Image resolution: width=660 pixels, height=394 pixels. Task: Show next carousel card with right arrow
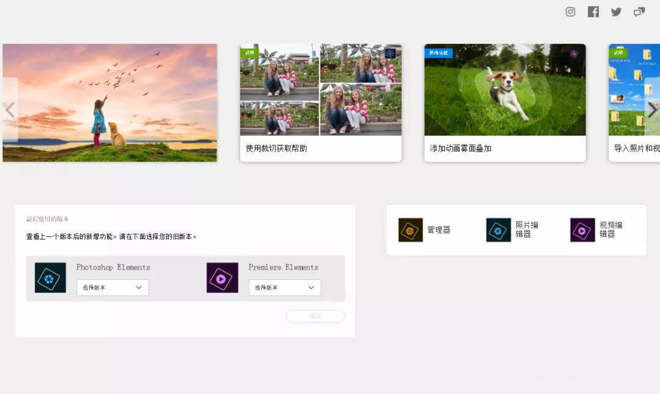click(x=653, y=110)
